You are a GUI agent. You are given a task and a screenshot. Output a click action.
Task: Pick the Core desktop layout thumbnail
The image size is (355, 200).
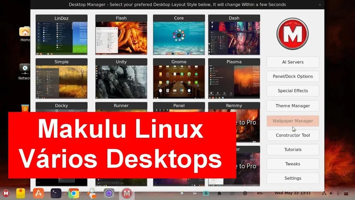pyautogui.click(x=179, y=35)
